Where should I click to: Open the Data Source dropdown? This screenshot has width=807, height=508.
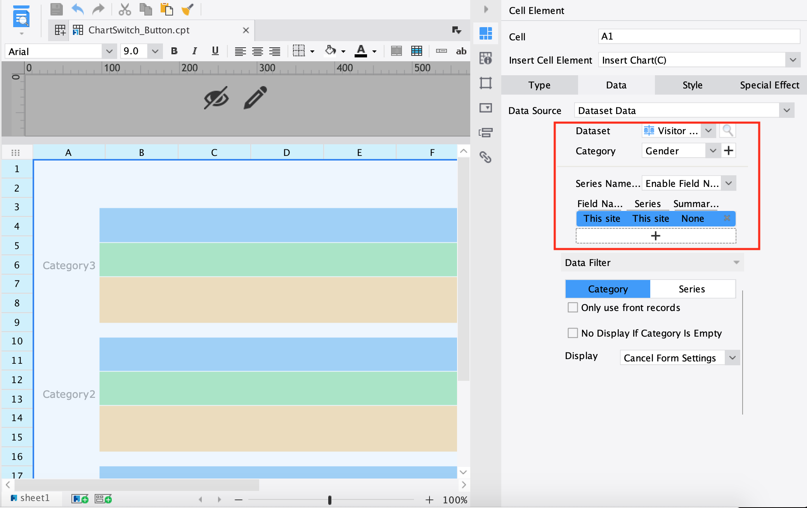(786, 111)
